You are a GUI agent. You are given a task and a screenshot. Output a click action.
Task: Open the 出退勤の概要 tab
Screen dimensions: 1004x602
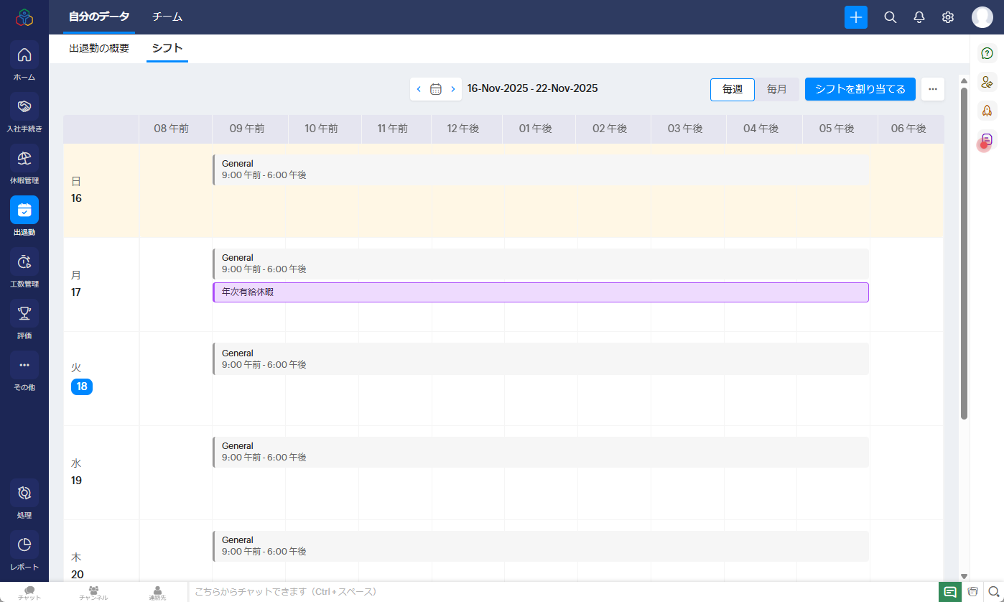click(x=99, y=49)
